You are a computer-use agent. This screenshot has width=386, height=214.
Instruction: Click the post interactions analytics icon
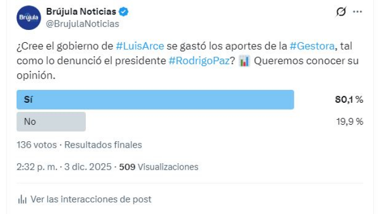23,199
